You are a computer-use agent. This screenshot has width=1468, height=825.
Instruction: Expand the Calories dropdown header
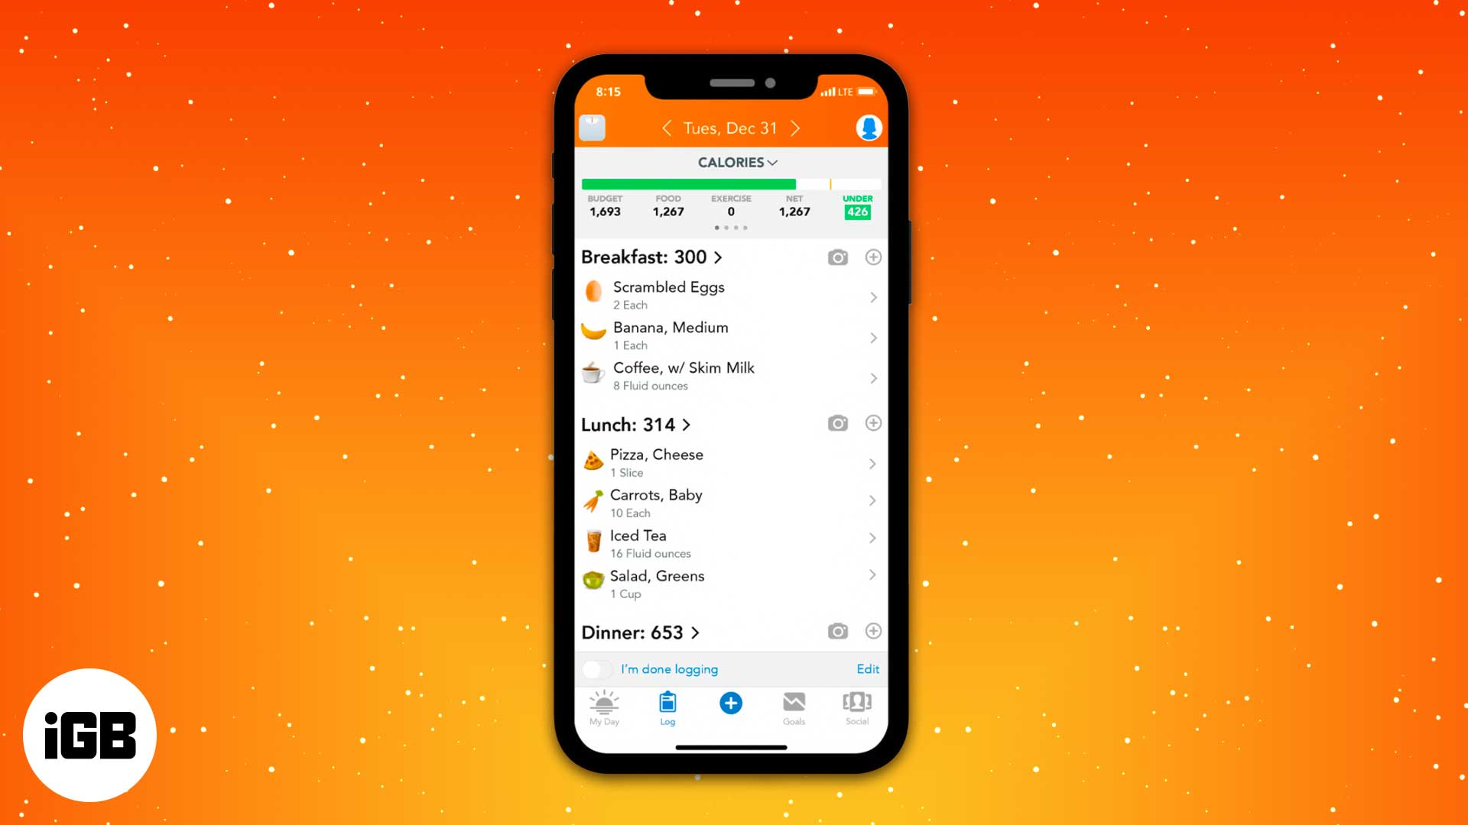736,162
